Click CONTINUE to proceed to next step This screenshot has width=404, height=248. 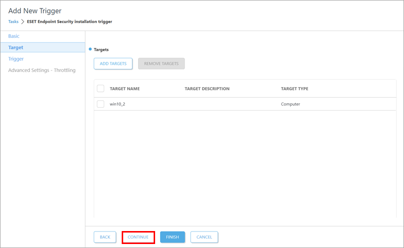coord(138,237)
